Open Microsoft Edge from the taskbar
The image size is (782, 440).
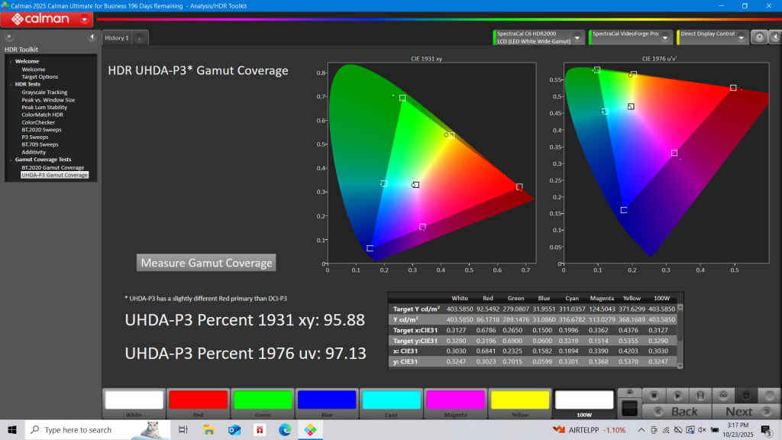point(285,430)
